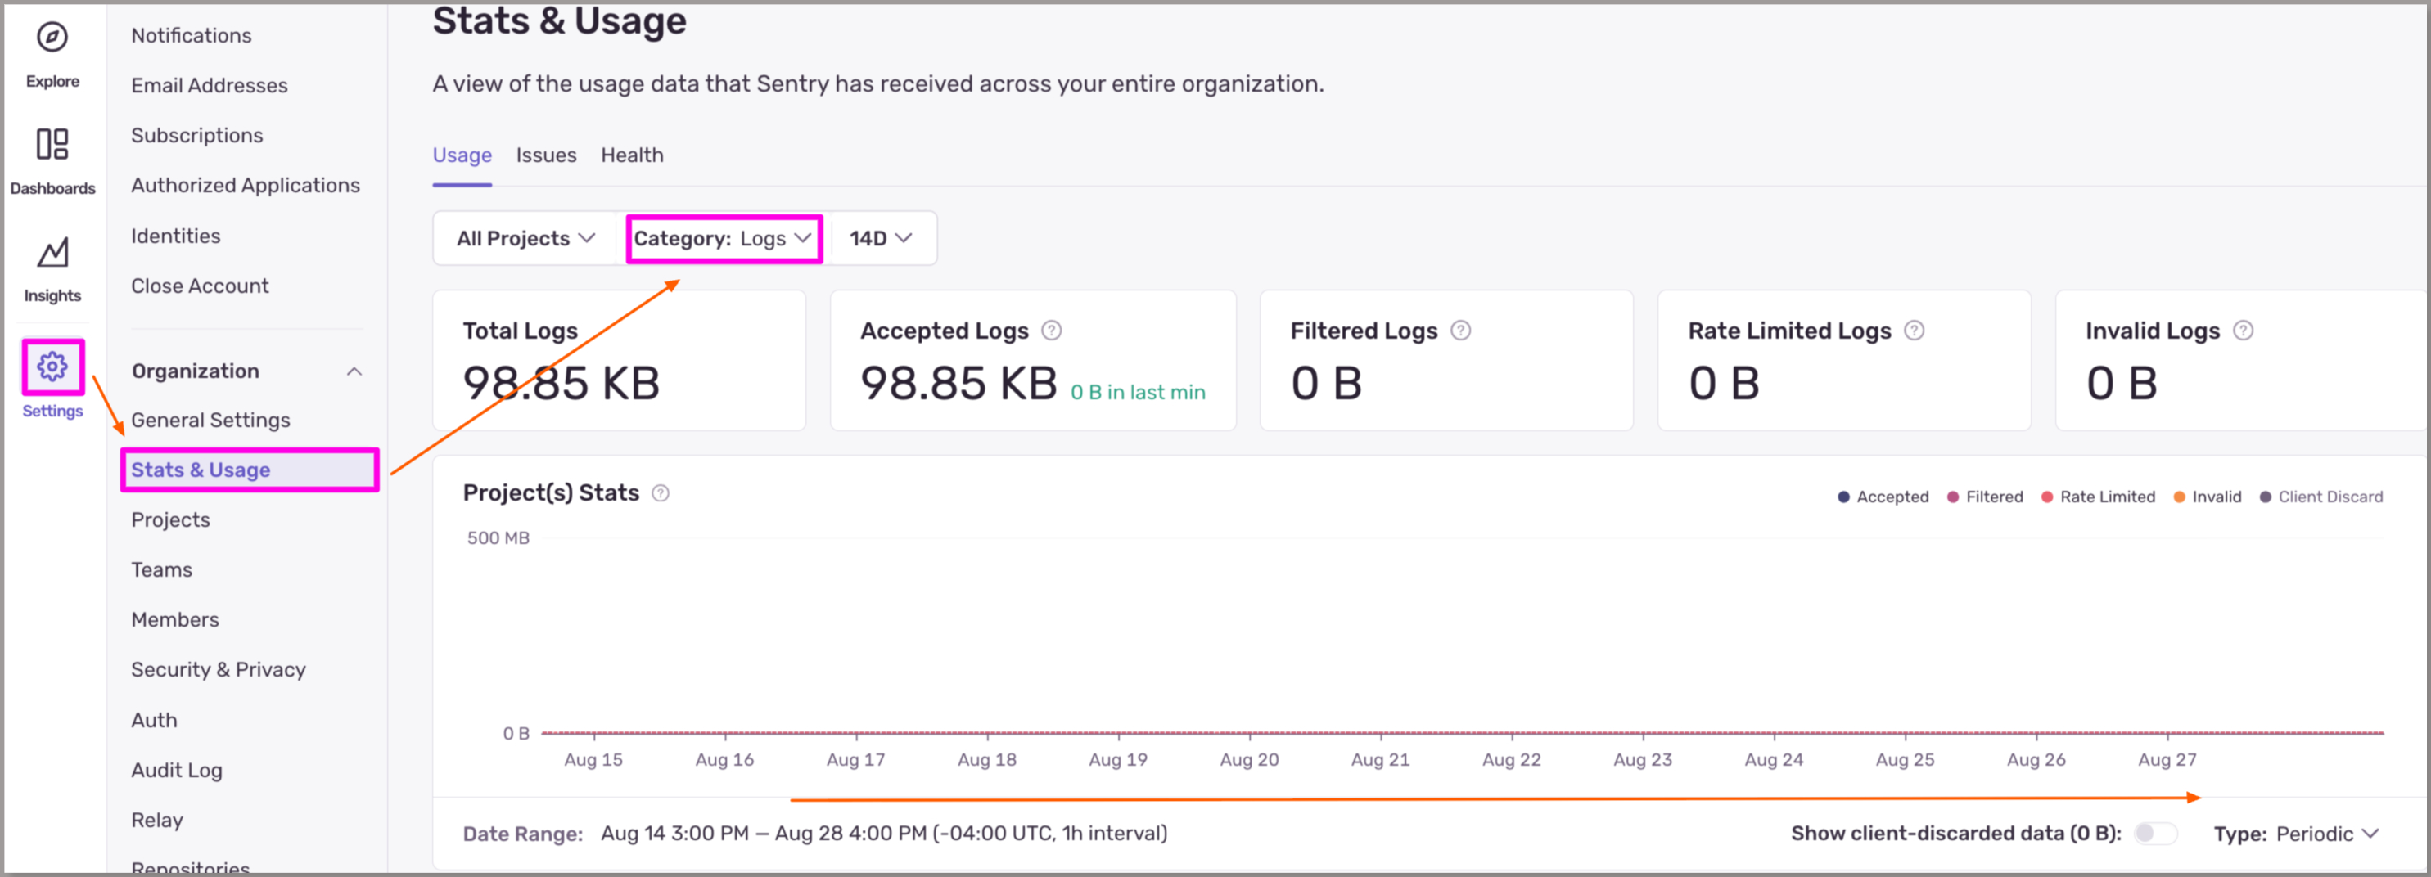2431x877 pixels.
Task: Open General Settings in Organization
Action: (x=210, y=421)
